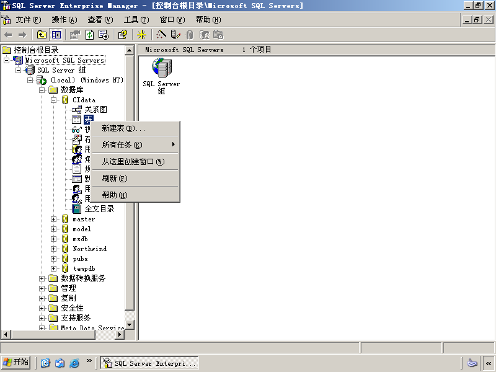Collapse the 数据库 folder node
This screenshot has height=372, width=496.
pyautogui.click(x=42, y=90)
